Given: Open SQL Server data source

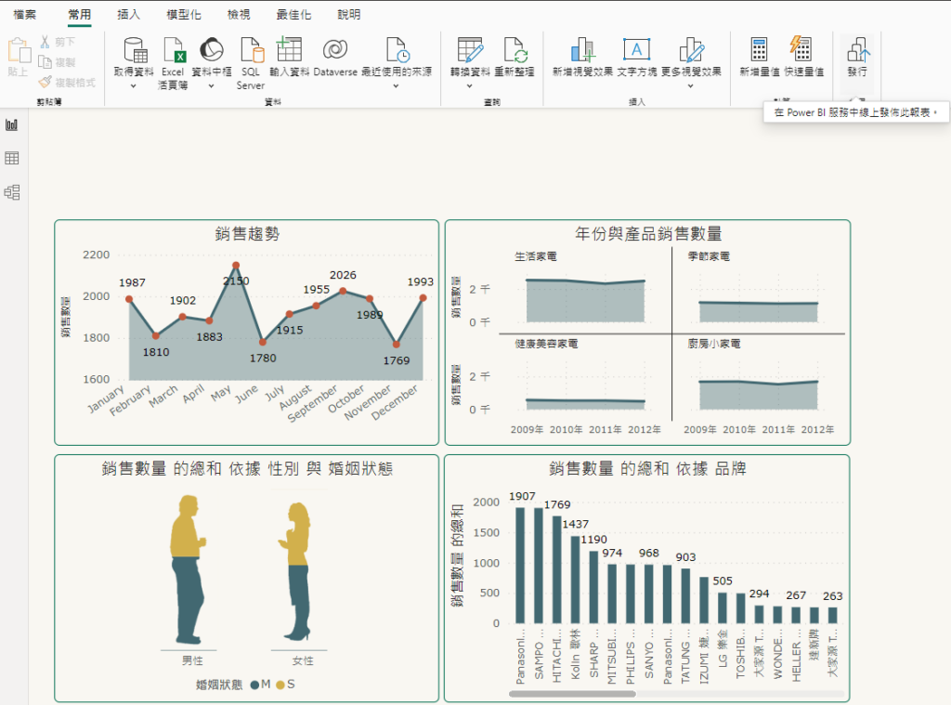Looking at the screenshot, I should (x=251, y=51).
